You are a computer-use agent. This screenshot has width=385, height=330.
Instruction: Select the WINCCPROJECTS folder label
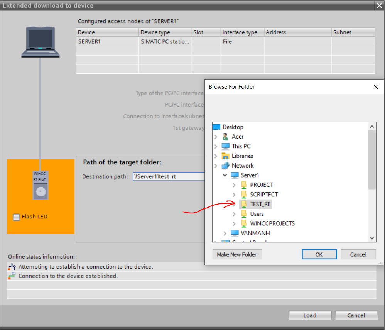(x=272, y=223)
